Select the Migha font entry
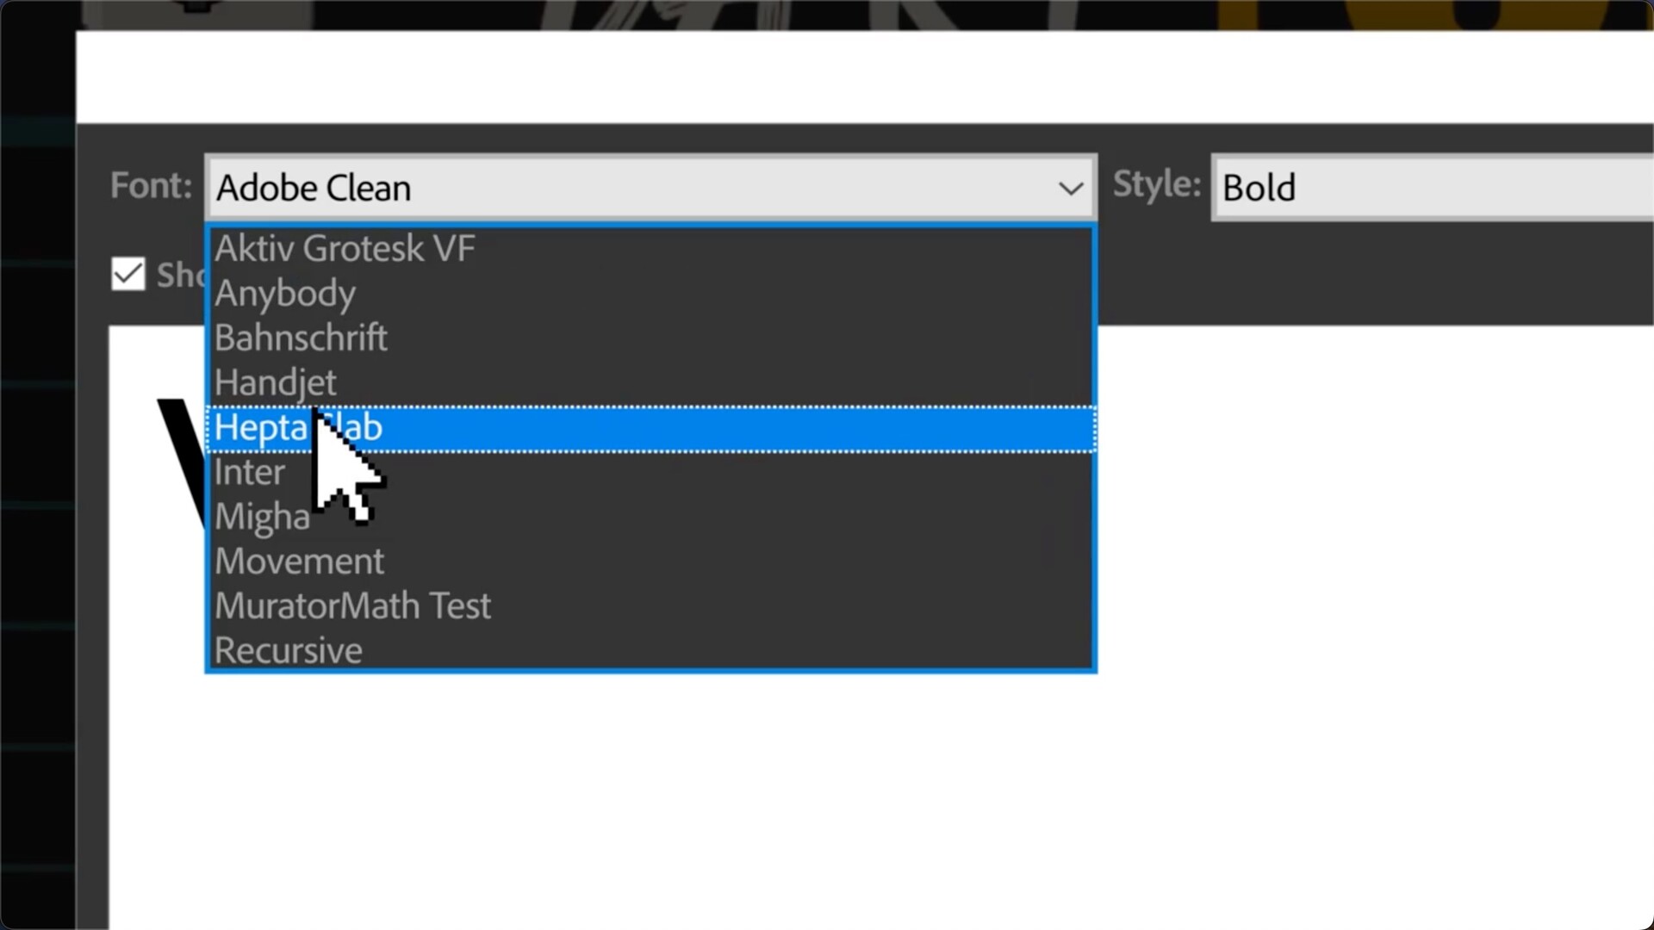1654x930 pixels. tap(261, 518)
